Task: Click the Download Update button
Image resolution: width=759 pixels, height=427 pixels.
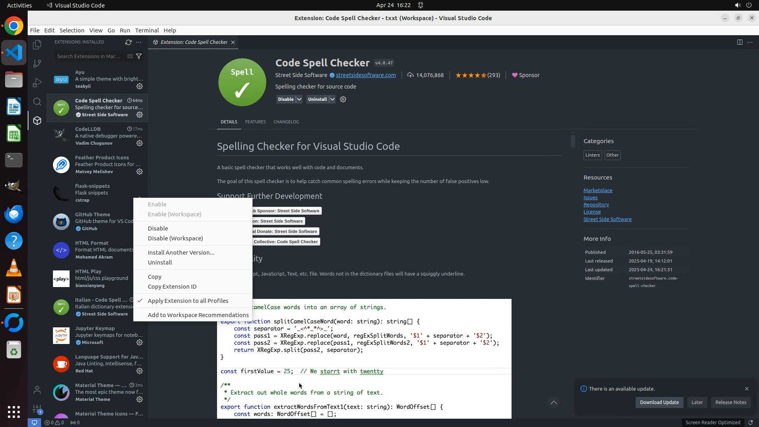Action: tap(659, 402)
